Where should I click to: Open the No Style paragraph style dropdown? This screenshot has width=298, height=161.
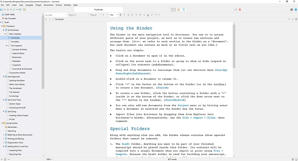pos(56,15)
